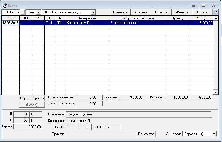Click the РКО column header
Screen dimensions: 222x142
(38, 18)
